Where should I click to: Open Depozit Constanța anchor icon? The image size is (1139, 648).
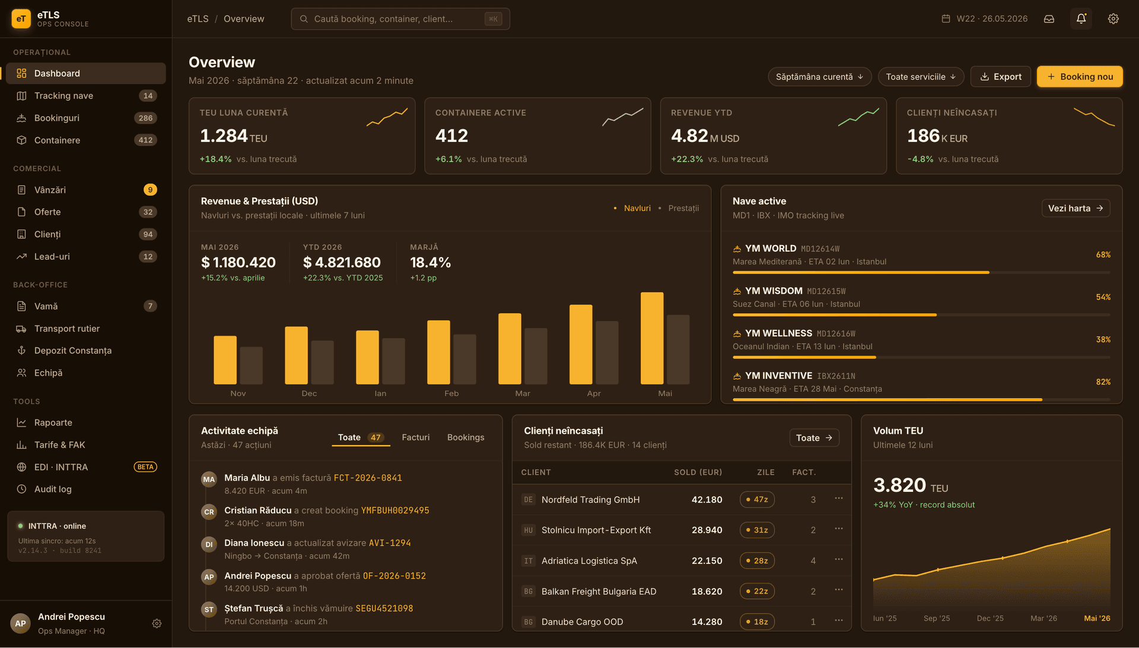[x=21, y=351]
